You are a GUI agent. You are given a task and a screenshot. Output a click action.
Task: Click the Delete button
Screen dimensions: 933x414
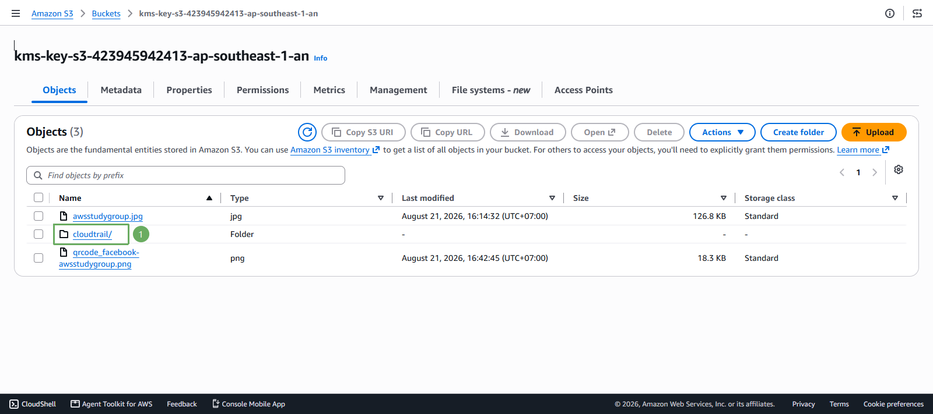[x=660, y=132]
